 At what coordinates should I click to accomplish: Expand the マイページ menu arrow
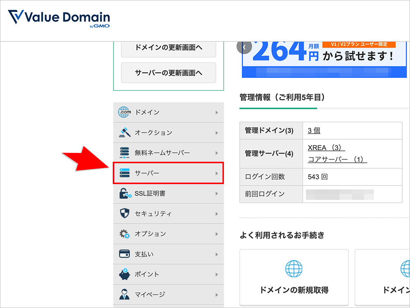[217, 295]
